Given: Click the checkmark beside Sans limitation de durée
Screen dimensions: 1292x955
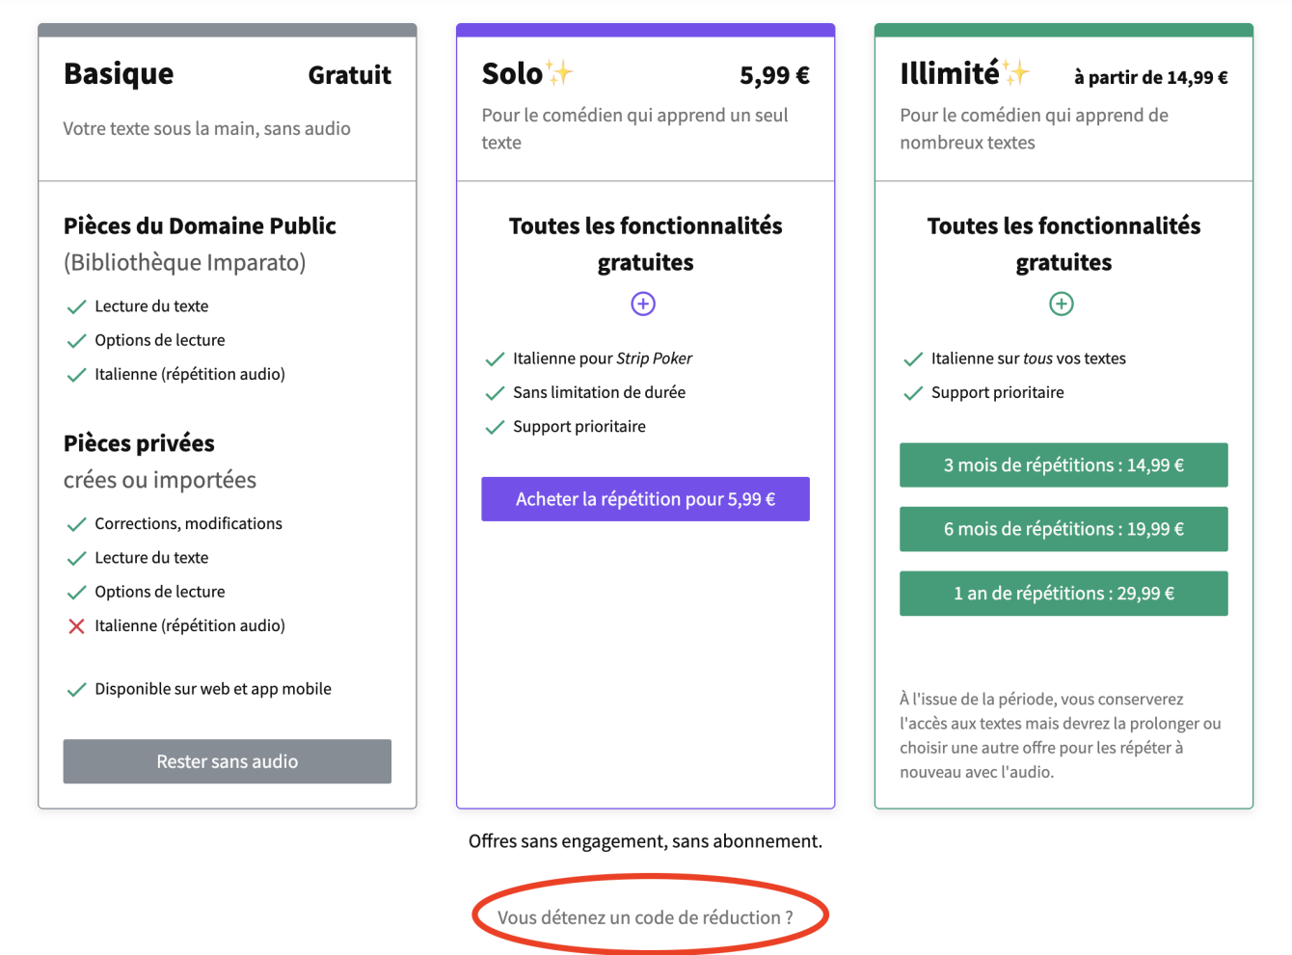Looking at the screenshot, I should coord(495,393).
